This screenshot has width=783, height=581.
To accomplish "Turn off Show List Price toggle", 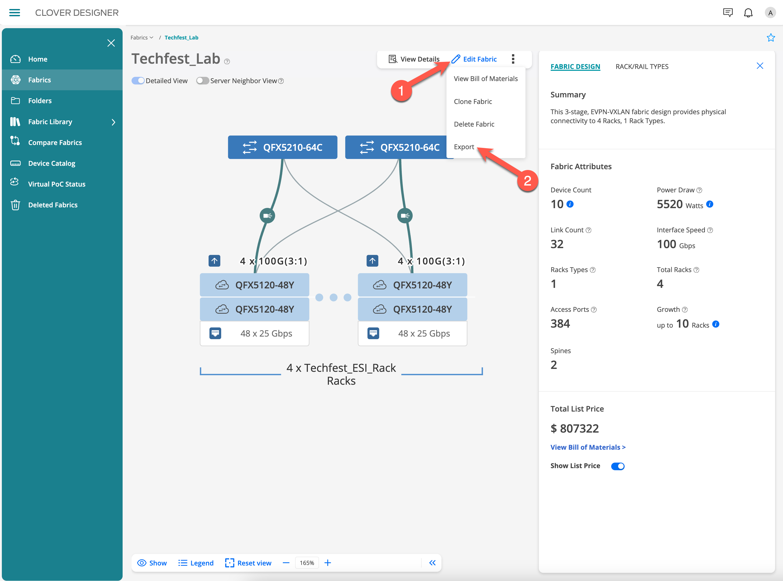I will pyautogui.click(x=618, y=466).
